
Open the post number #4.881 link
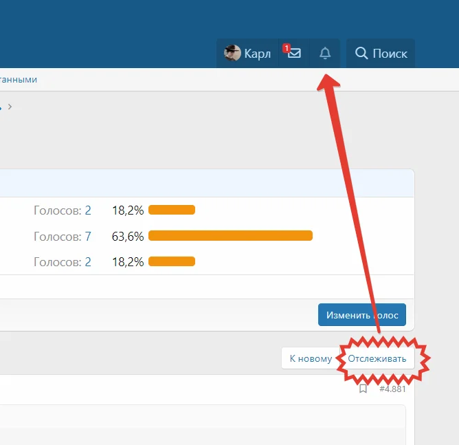coord(392,389)
